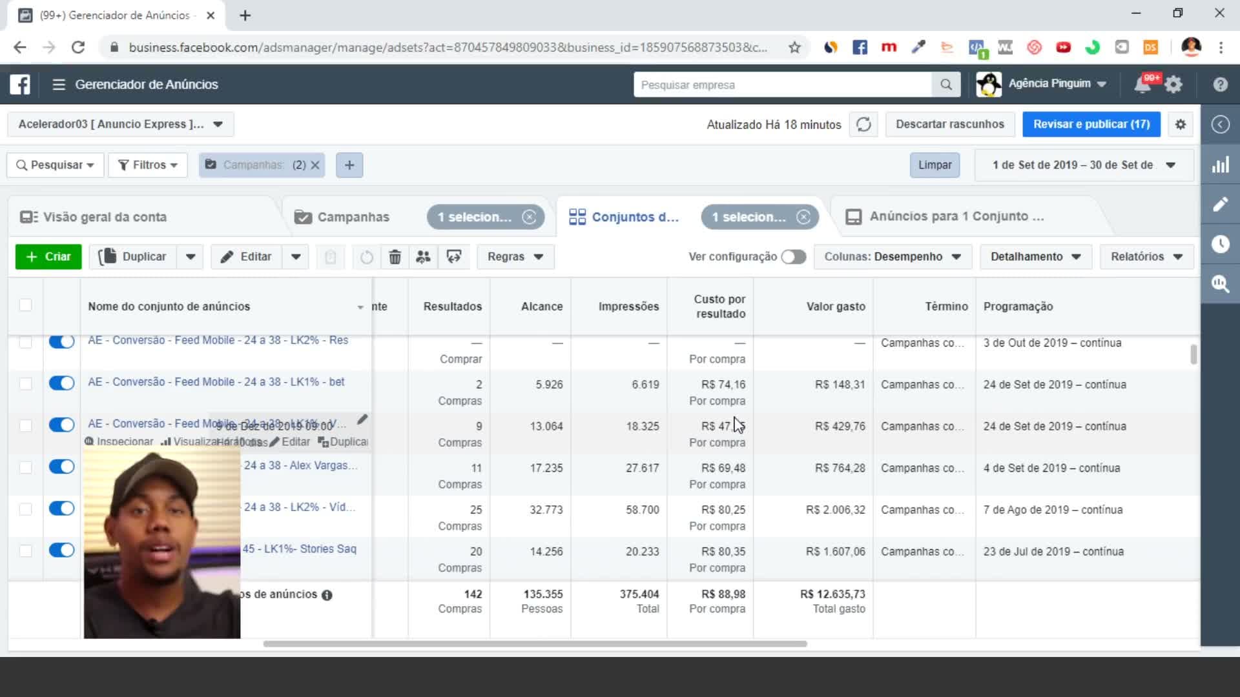
Task: Open the Relatórios dropdown
Action: point(1146,257)
